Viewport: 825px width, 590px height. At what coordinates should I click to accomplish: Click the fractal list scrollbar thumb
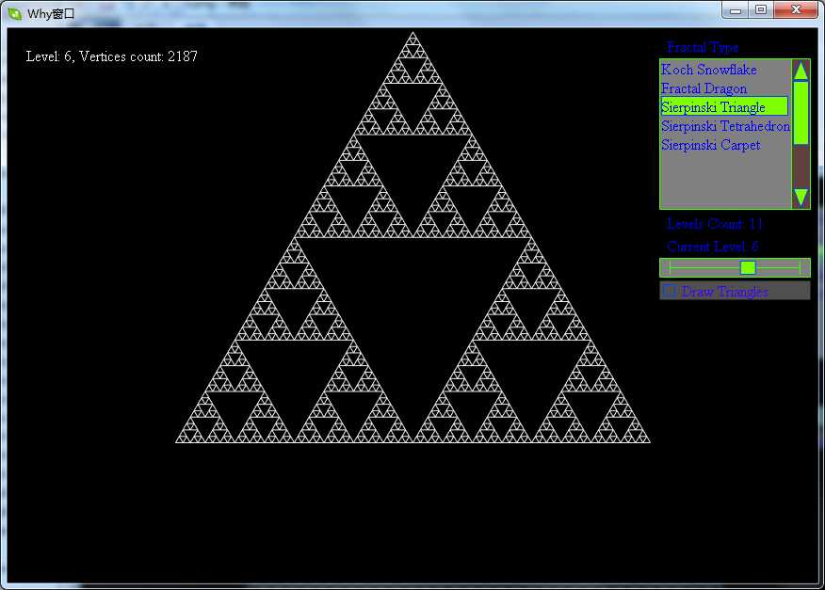pyautogui.click(x=801, y=113)
